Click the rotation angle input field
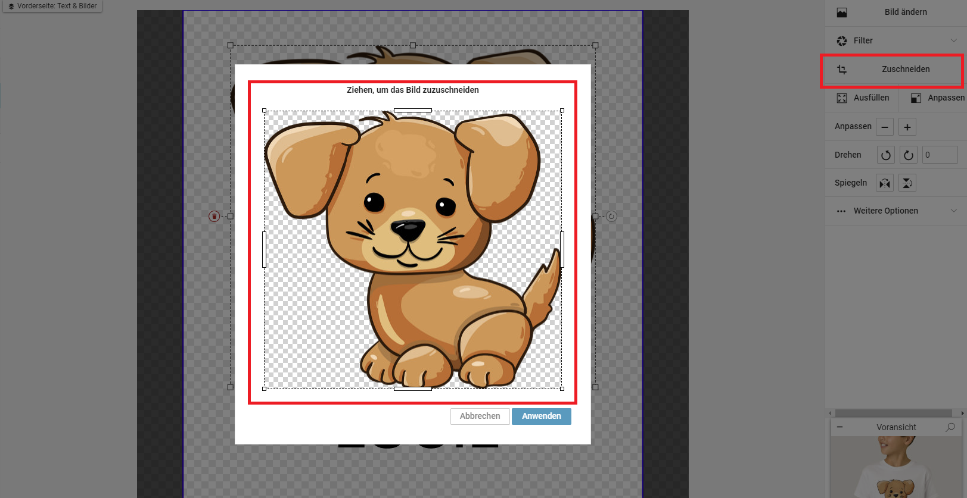967x498 pixels. pyautogui.click(x=939, y=155)
